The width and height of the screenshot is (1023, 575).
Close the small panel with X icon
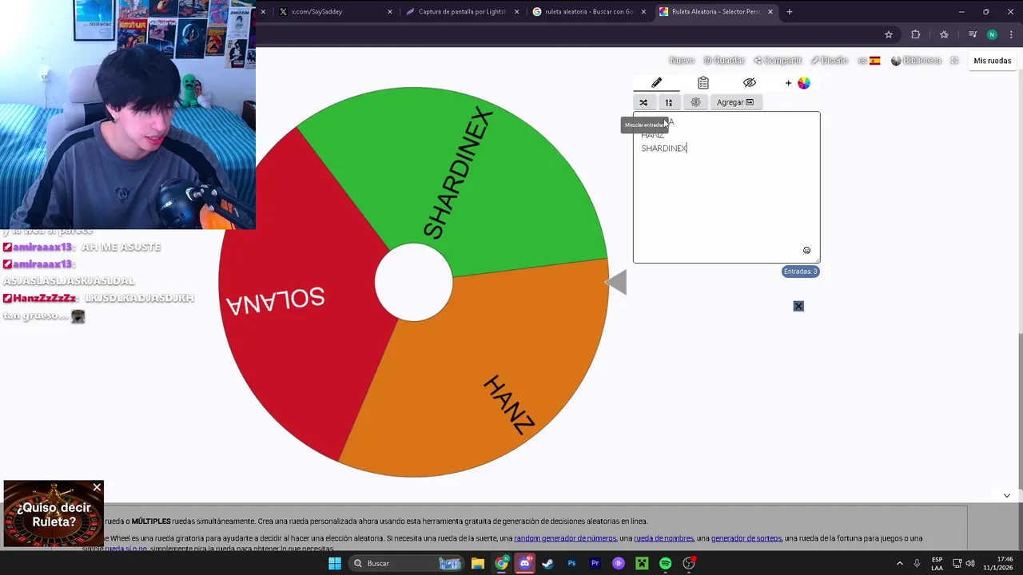798,306
